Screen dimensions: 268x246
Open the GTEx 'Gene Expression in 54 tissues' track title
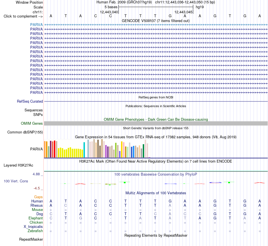coord(155,137)
